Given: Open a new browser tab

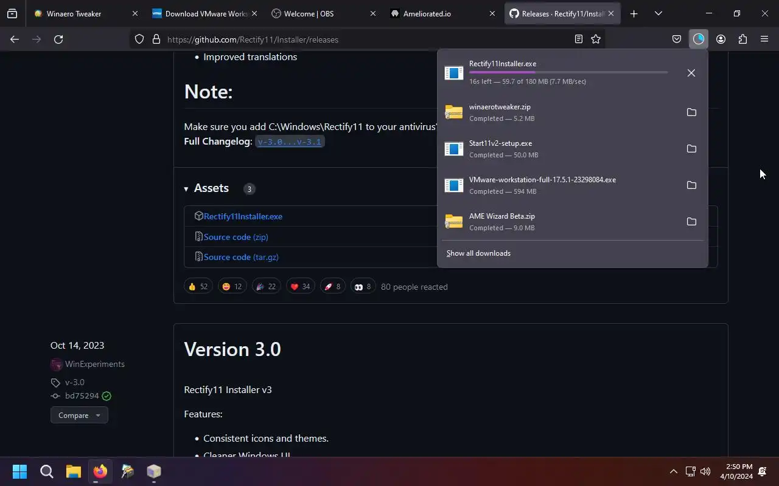Looking at the screenshot, I should click(634, 13).
